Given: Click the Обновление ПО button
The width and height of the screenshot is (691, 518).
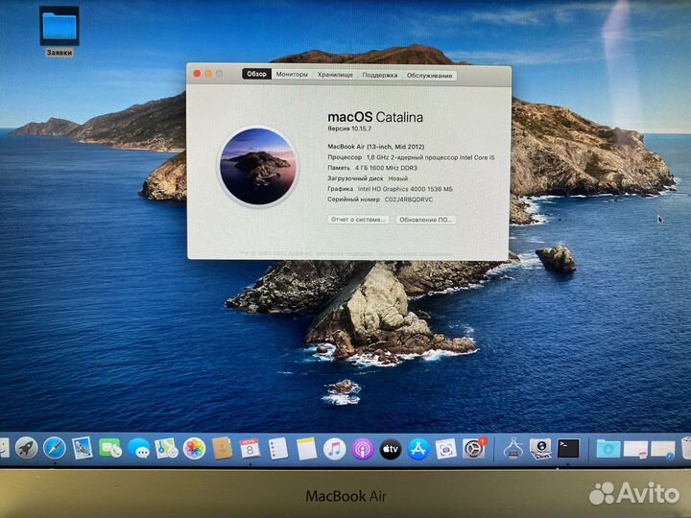Looking at the screenshot, I should coord(426,220).
